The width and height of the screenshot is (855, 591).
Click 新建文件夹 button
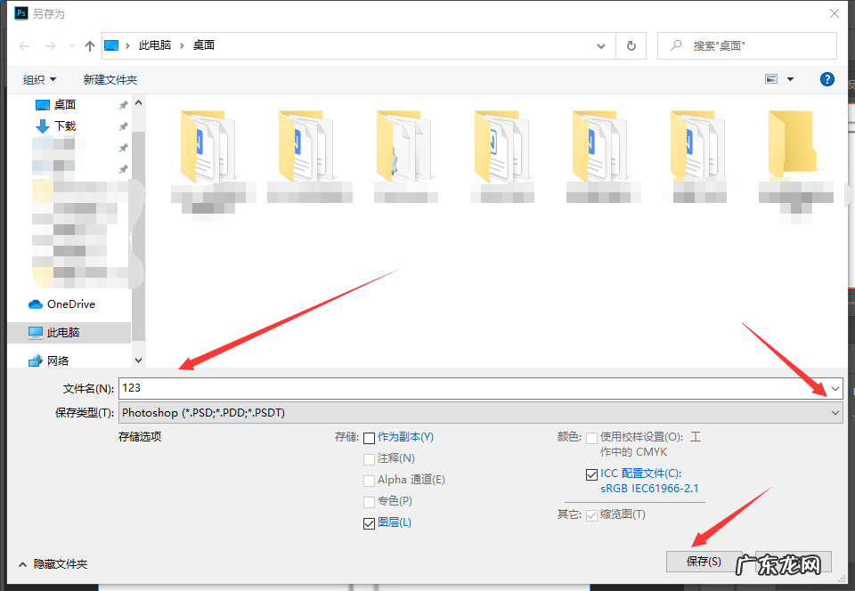click(110, 79)
